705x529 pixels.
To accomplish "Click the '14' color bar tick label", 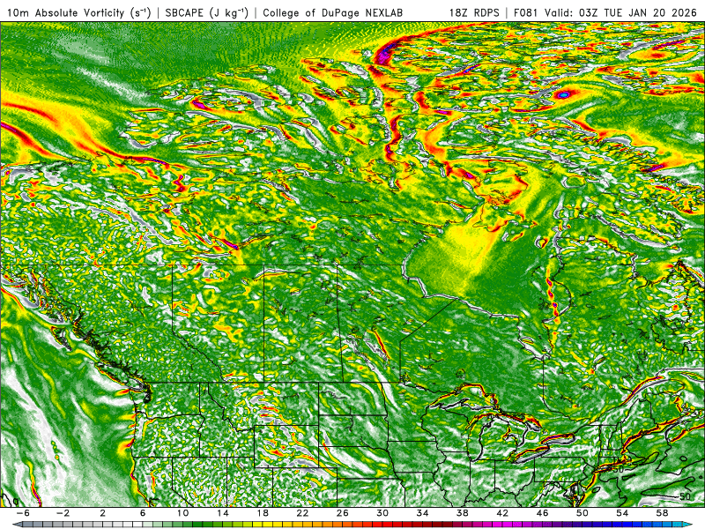I will 223,513.
